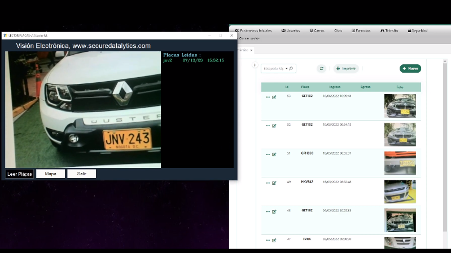This screenshot has height=253, width=451.
Task: Sort by the Ingreso column header
Action: coord(335,87)
